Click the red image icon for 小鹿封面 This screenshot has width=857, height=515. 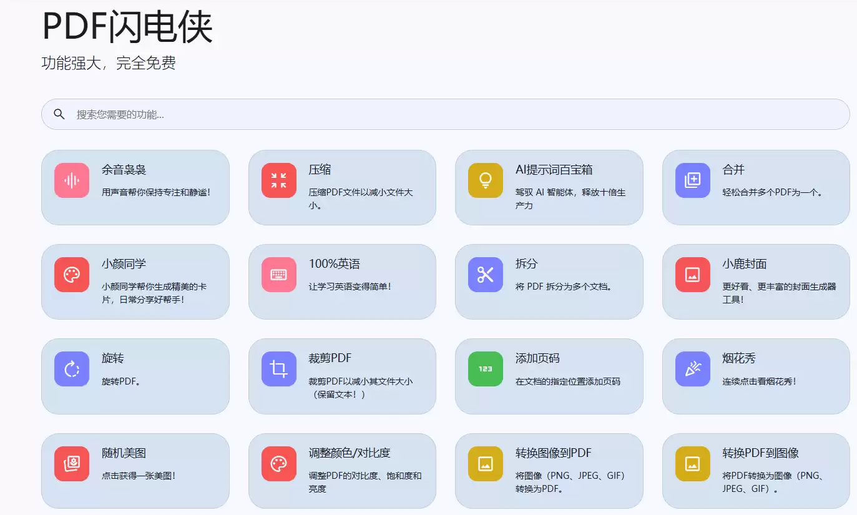click(693, 275)
